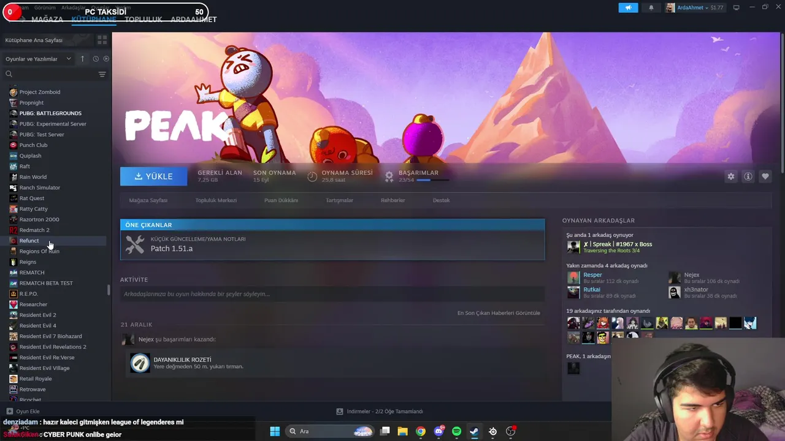Click the blue YÜKLE install button

153,176
